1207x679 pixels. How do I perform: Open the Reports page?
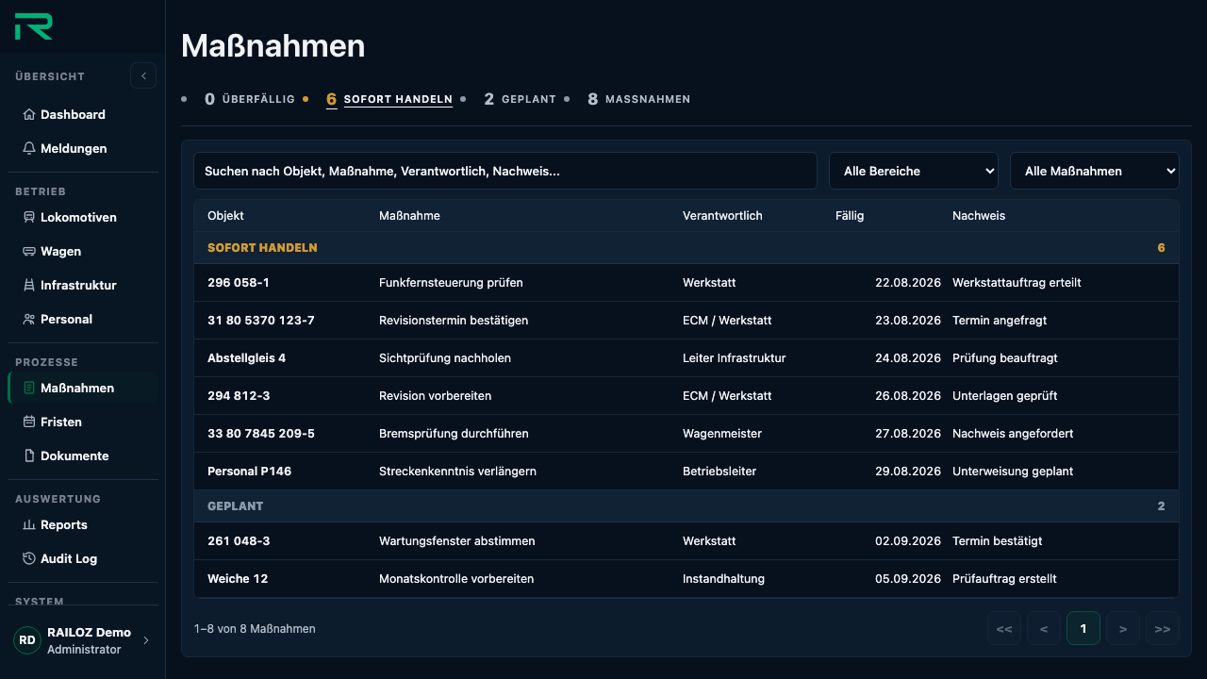click(83, 524)
